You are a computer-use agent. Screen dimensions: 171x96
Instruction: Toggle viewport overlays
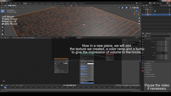[127, 8]
